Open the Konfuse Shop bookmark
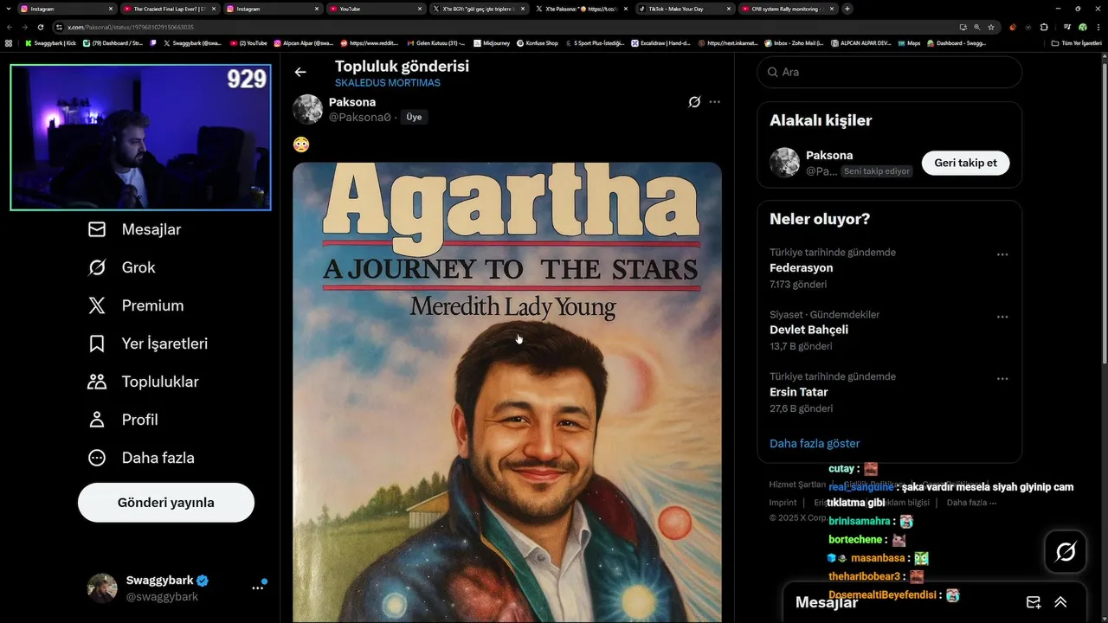1108x623 pixels. pyautogui.click(x=538, y=42)
